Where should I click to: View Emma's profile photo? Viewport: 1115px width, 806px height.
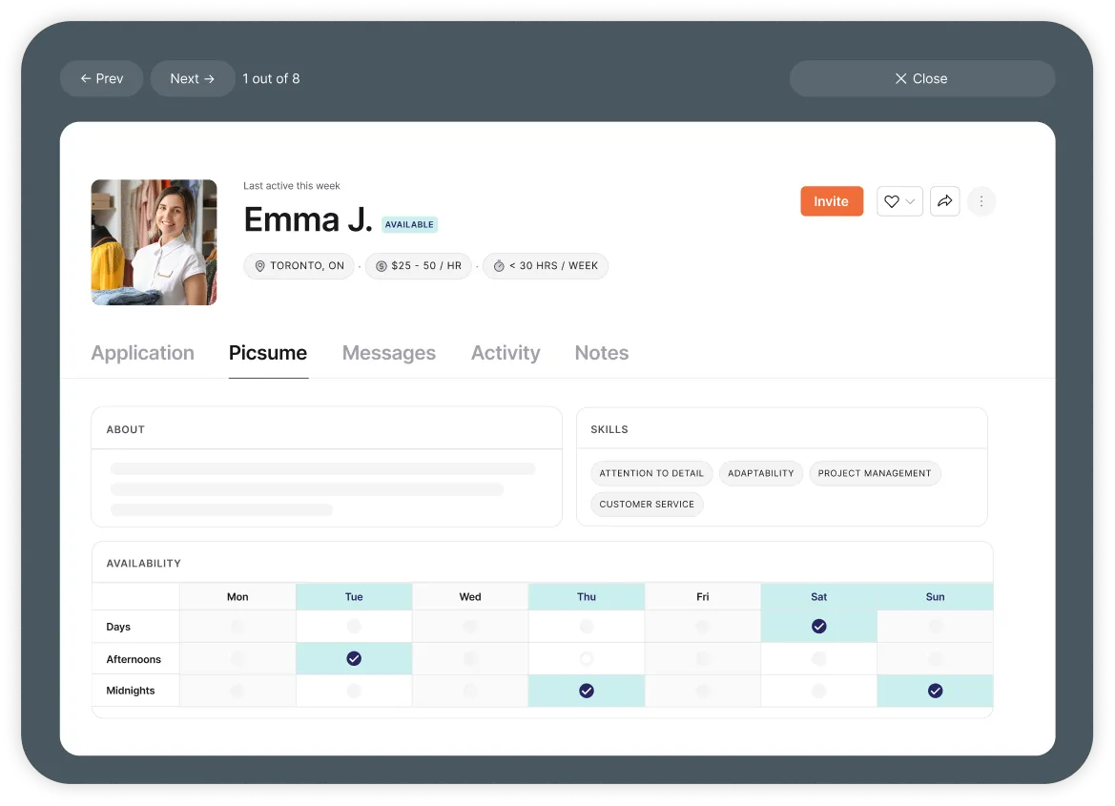coord(154,242)
